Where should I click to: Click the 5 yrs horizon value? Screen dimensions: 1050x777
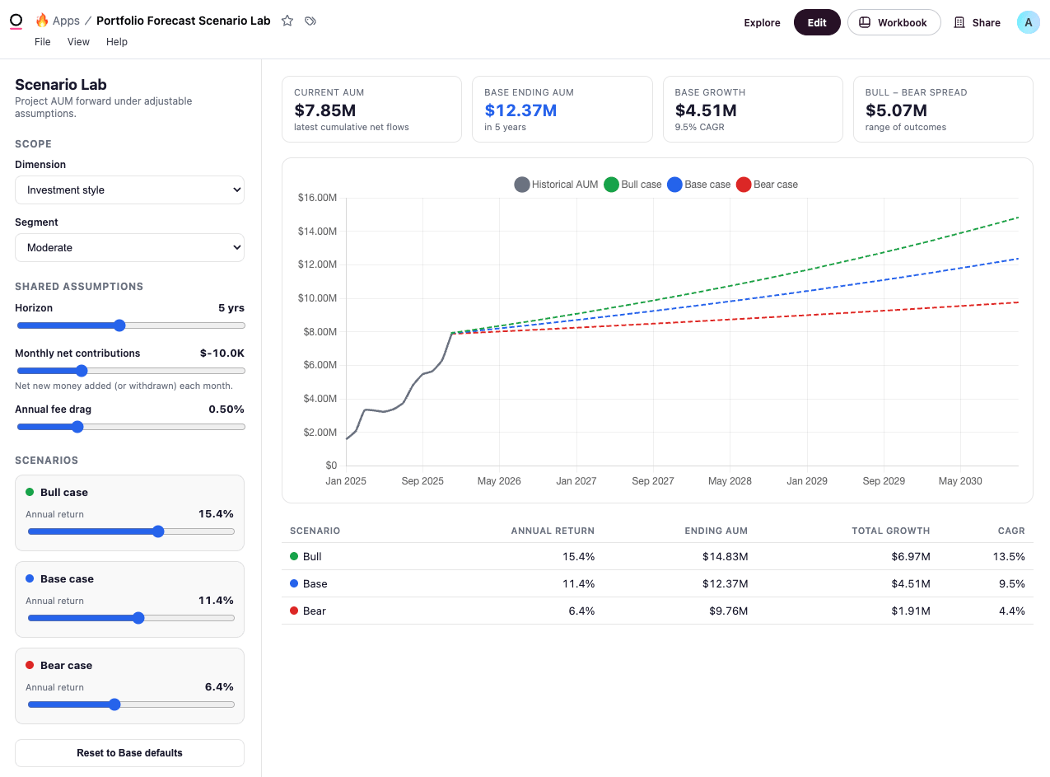231,308
